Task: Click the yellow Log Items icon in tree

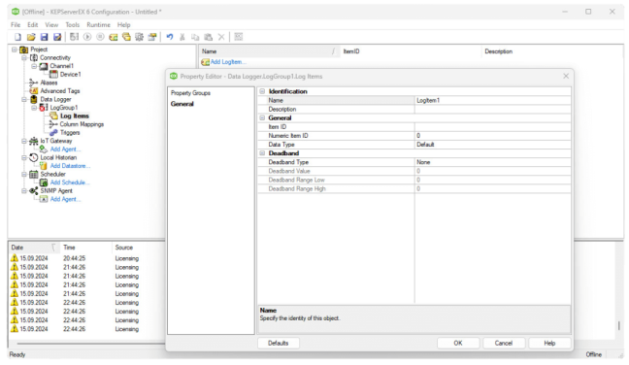Action: pos(53,116)
